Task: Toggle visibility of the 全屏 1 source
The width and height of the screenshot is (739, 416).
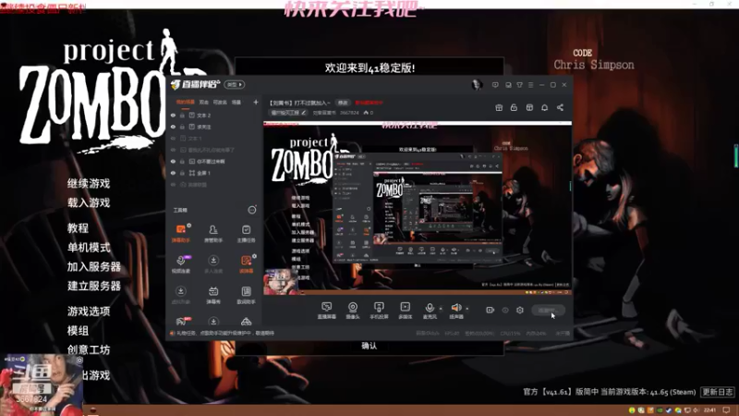Action: point(173,173)
